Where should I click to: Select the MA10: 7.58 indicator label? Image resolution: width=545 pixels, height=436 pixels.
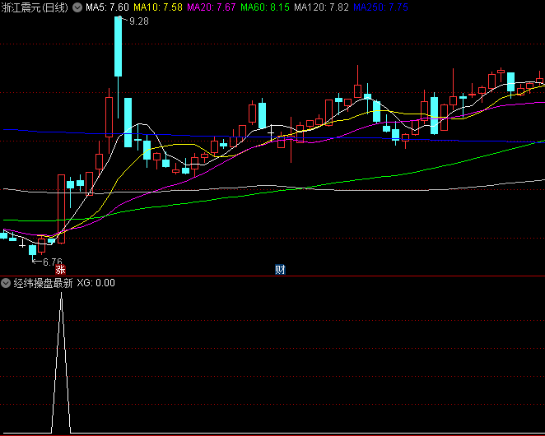click(x=159, y=7)
